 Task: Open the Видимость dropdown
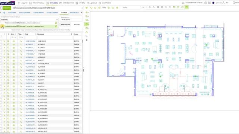(x=71, y=20)
